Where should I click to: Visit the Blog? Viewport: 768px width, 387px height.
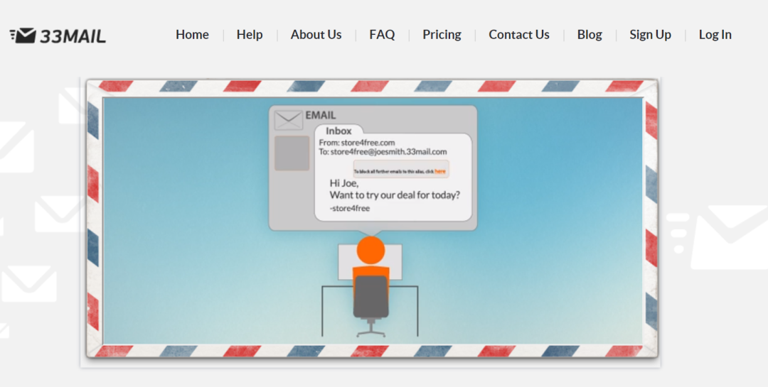(x=590, y=35)
